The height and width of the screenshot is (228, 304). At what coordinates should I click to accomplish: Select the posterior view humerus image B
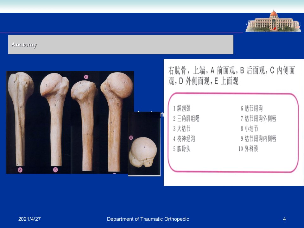click(x=54, y=119)
